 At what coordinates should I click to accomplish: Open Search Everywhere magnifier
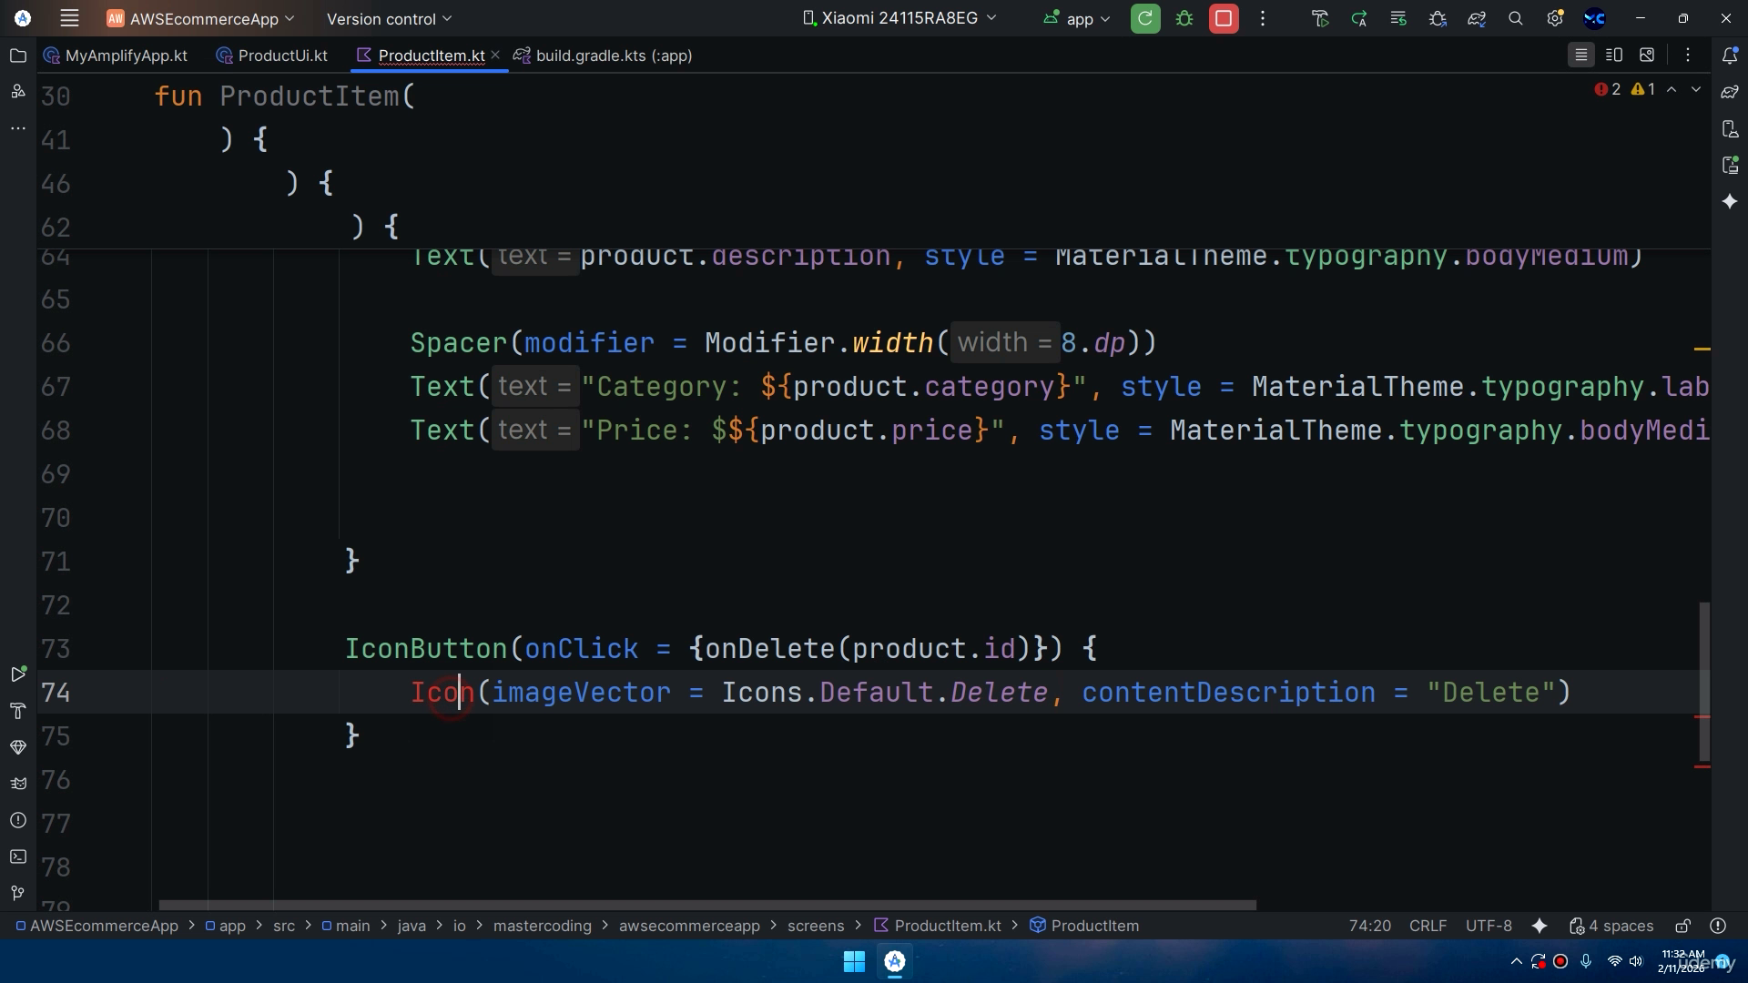coord(1516,18)
